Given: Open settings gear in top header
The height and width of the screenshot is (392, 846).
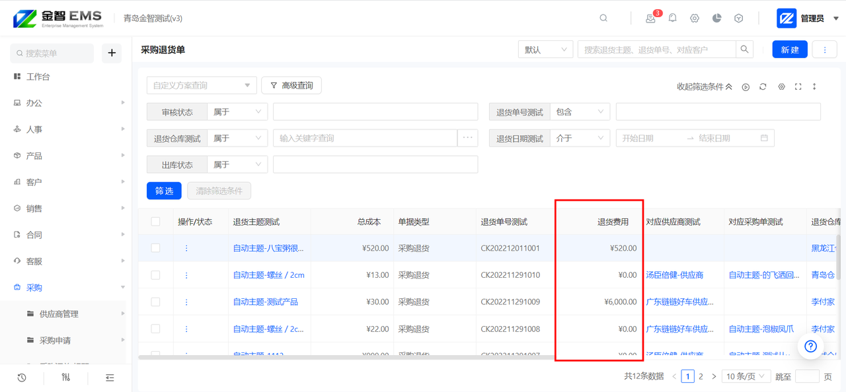Looking at the screenshot, I should [x=695, y=18].
